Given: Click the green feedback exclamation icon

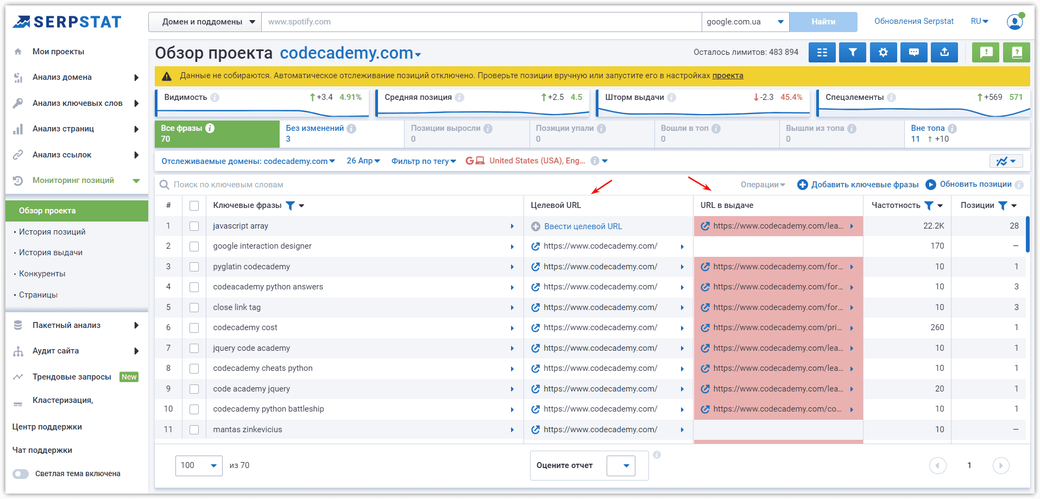Looking at the screenshot, I should 986,52.
